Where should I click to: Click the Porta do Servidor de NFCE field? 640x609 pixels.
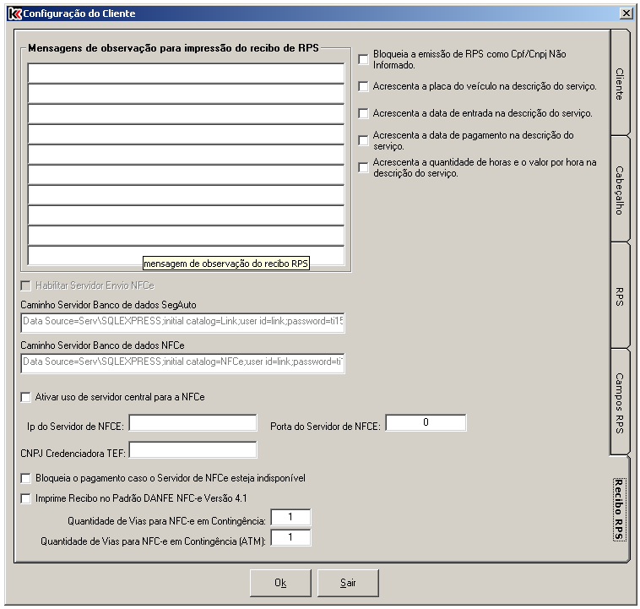(426, 423)
